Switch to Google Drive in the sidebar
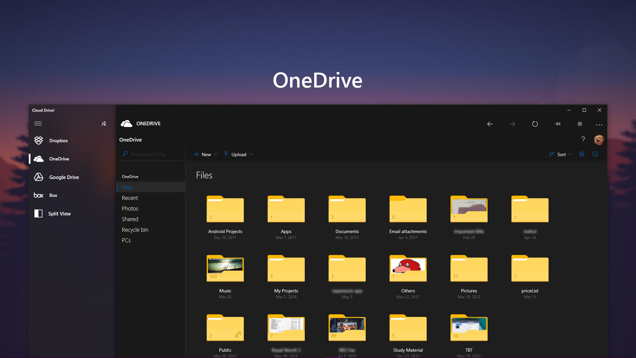 (64, 177)
